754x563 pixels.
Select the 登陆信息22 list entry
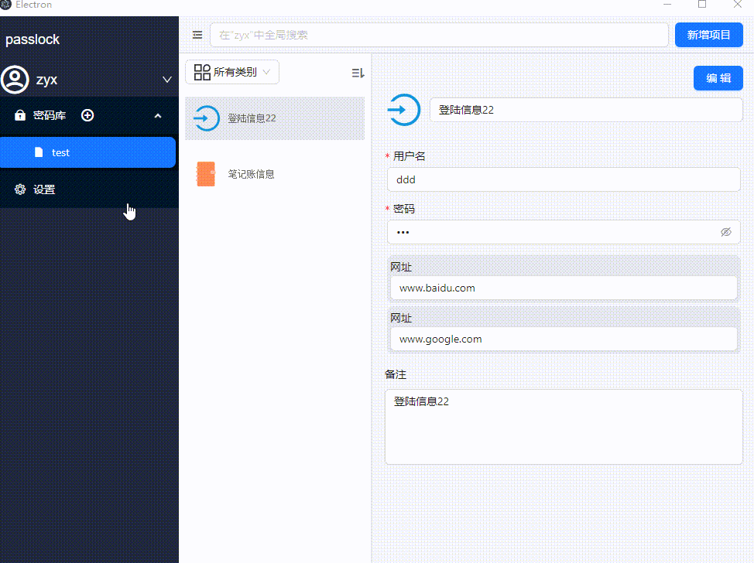(274, 118)
